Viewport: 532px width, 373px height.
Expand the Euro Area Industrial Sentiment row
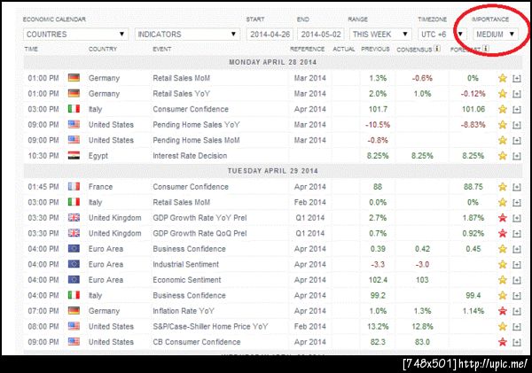[x=516, y=264]
